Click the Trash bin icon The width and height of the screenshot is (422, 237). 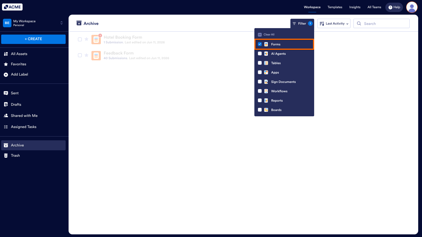6,156
